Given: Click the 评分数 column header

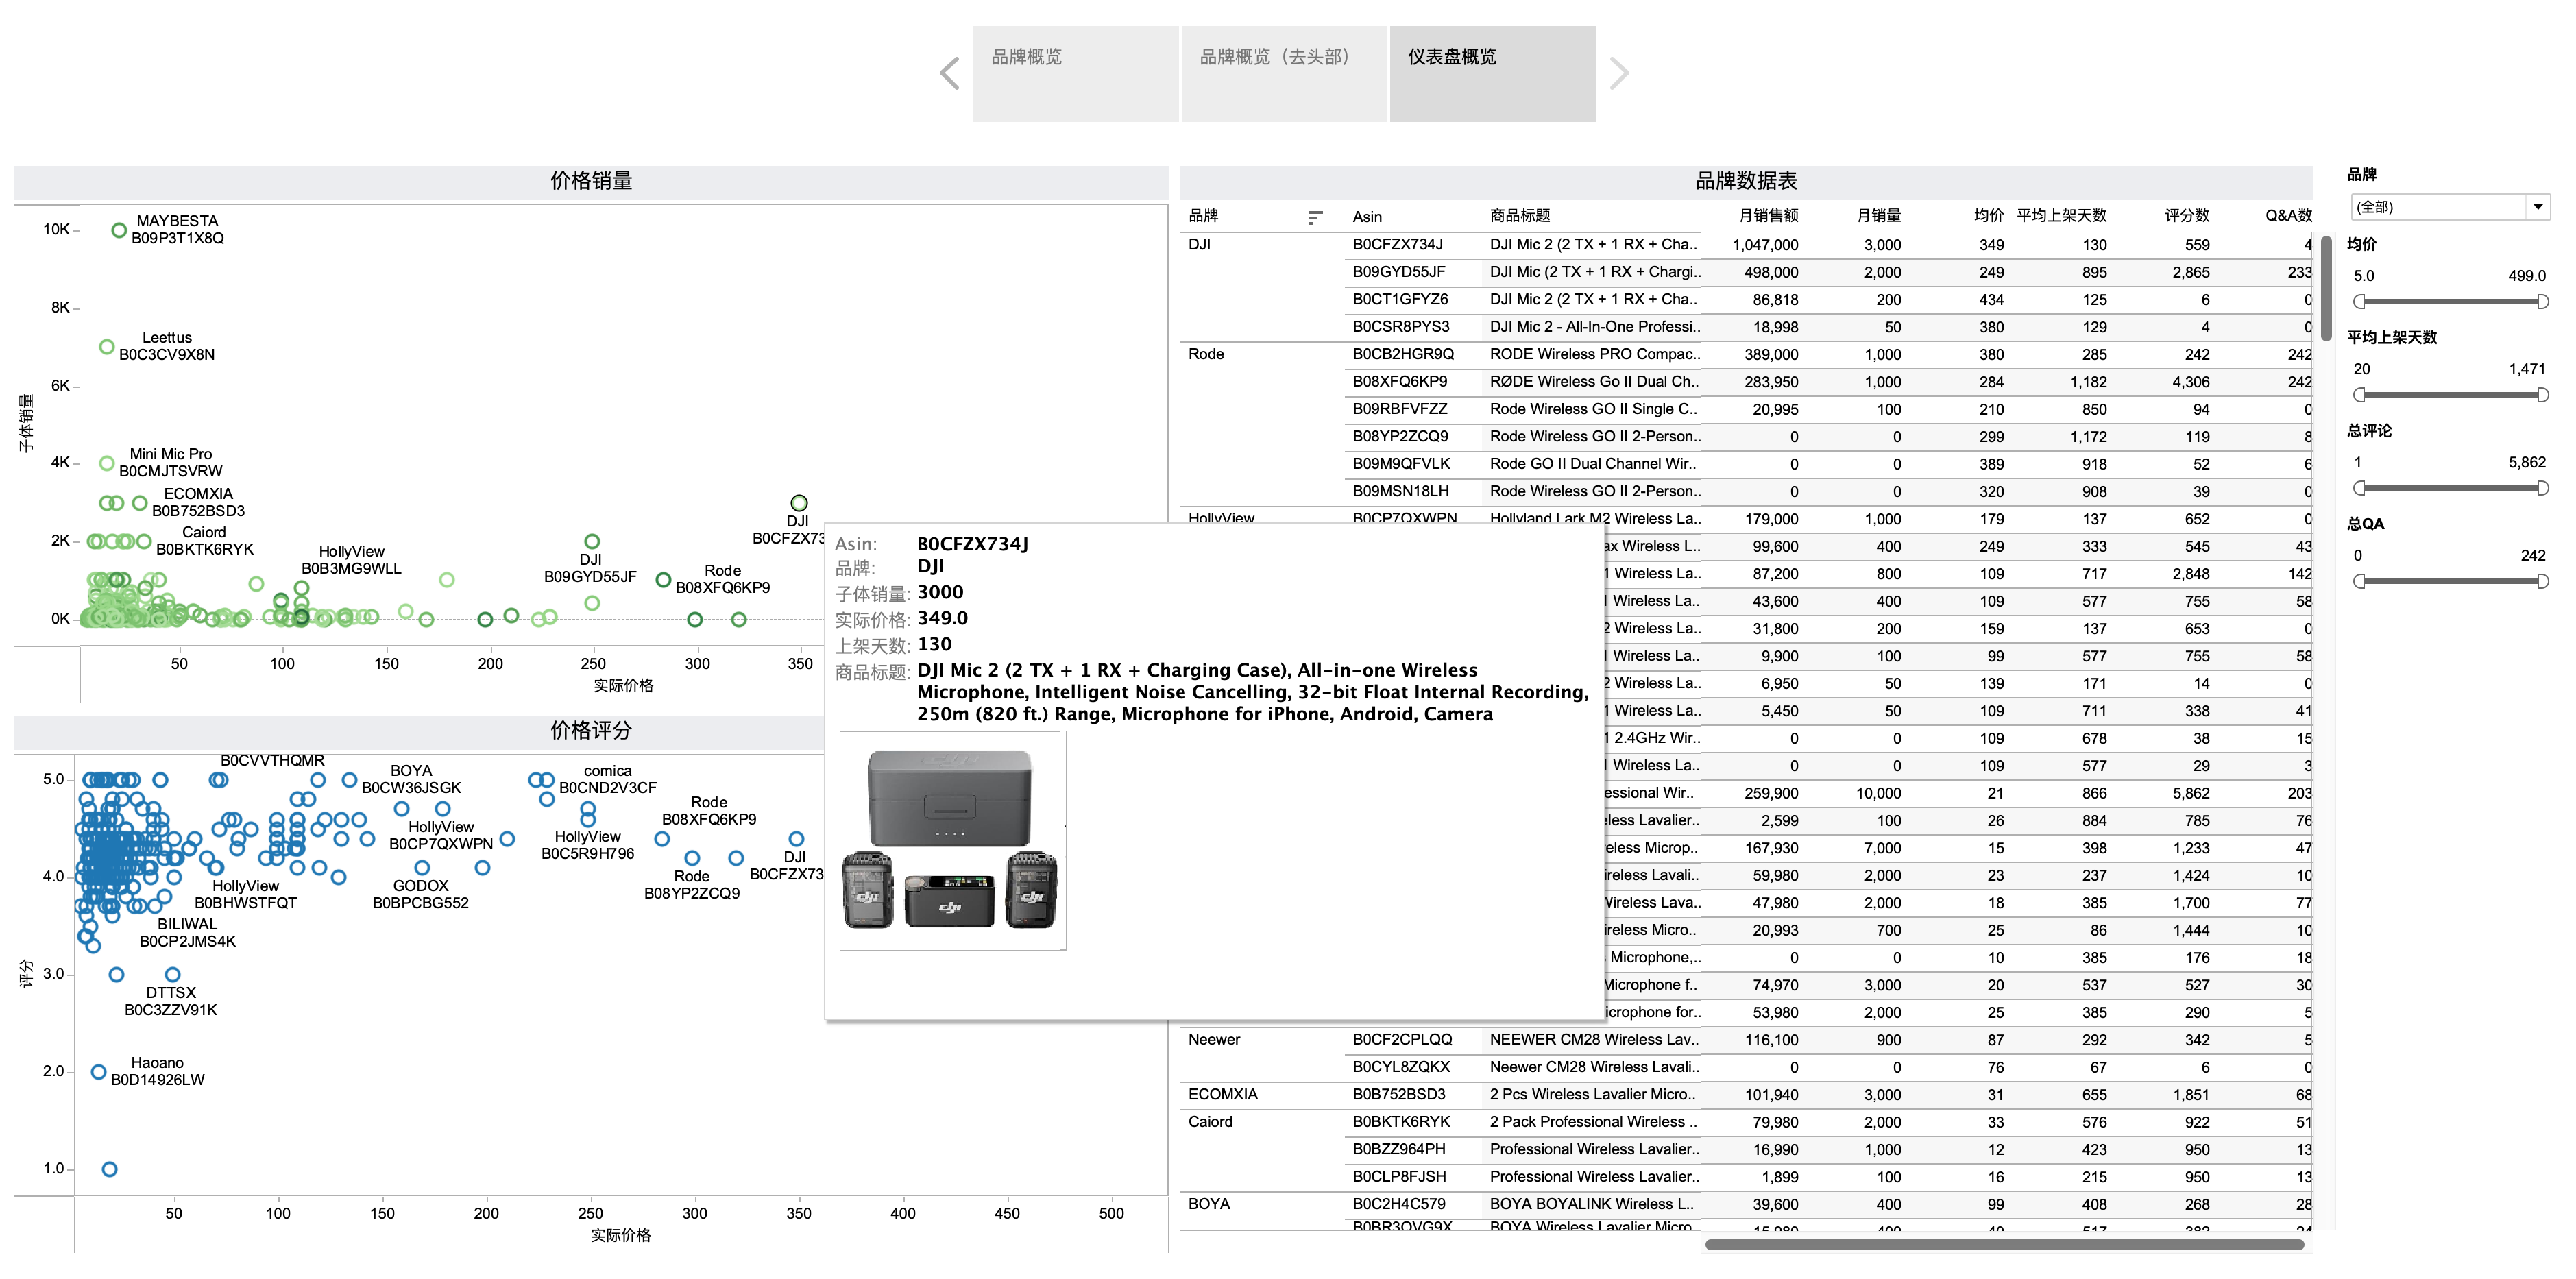Looking at the screenshot, I should click(x=2187, y=216).
